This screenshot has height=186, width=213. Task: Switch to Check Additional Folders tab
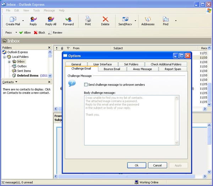(x=166, y=64)
